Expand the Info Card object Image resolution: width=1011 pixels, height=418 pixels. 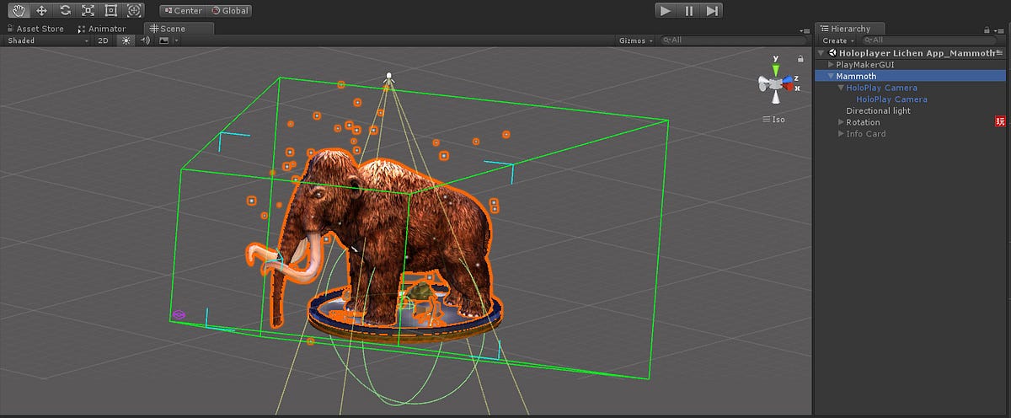[x=842, y=133]
